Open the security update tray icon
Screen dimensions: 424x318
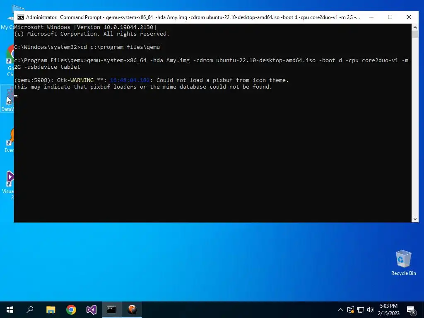351,310
